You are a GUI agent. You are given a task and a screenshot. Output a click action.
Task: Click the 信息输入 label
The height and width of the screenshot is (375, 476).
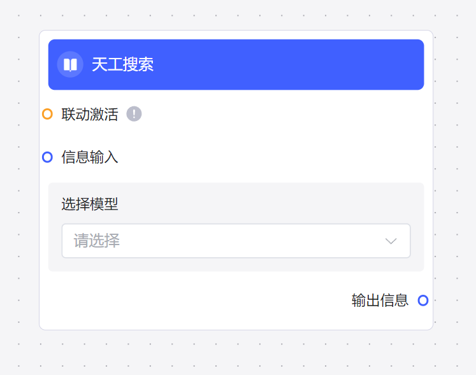(90, 157)
